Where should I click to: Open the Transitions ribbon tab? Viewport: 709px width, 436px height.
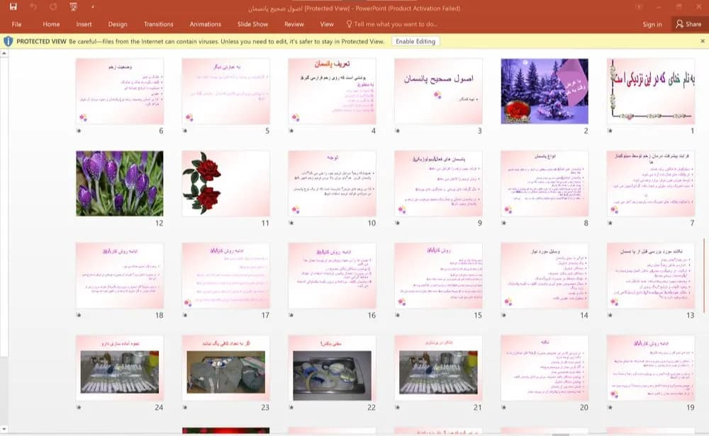pyautogui.click(x=159, y=24)
